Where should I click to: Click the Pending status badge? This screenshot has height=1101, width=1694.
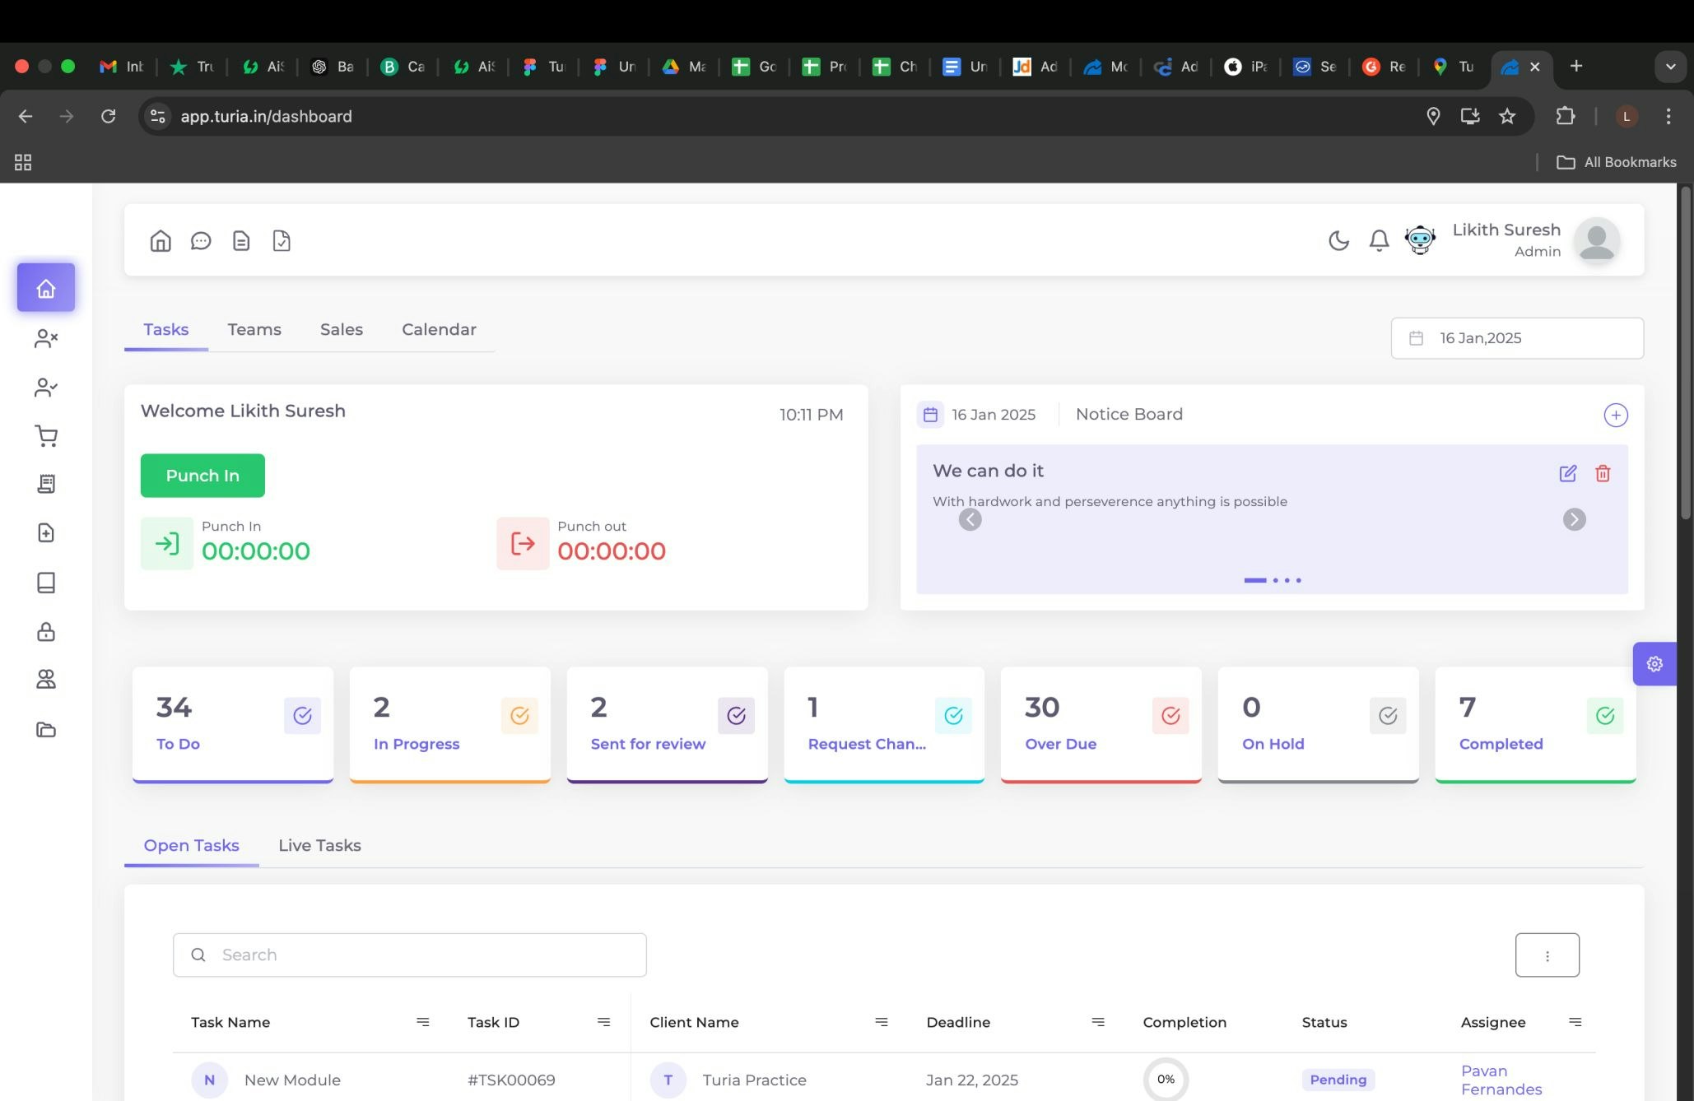(1338, 1080)
